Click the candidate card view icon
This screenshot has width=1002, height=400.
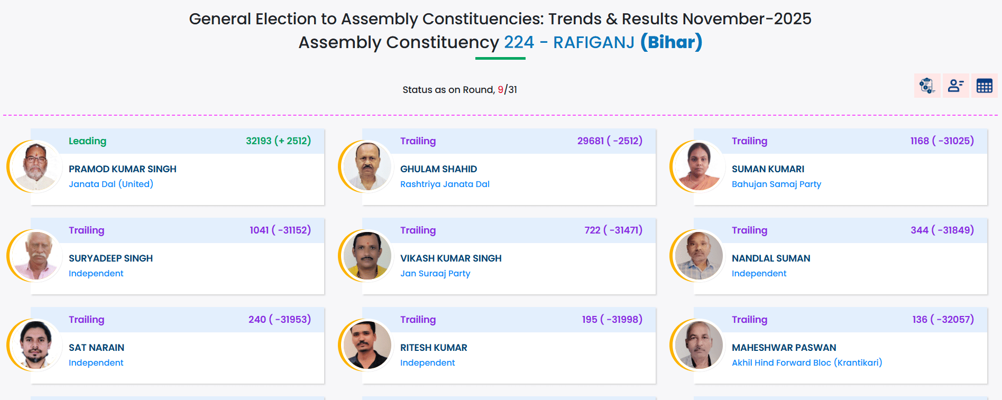pos(955,86)
